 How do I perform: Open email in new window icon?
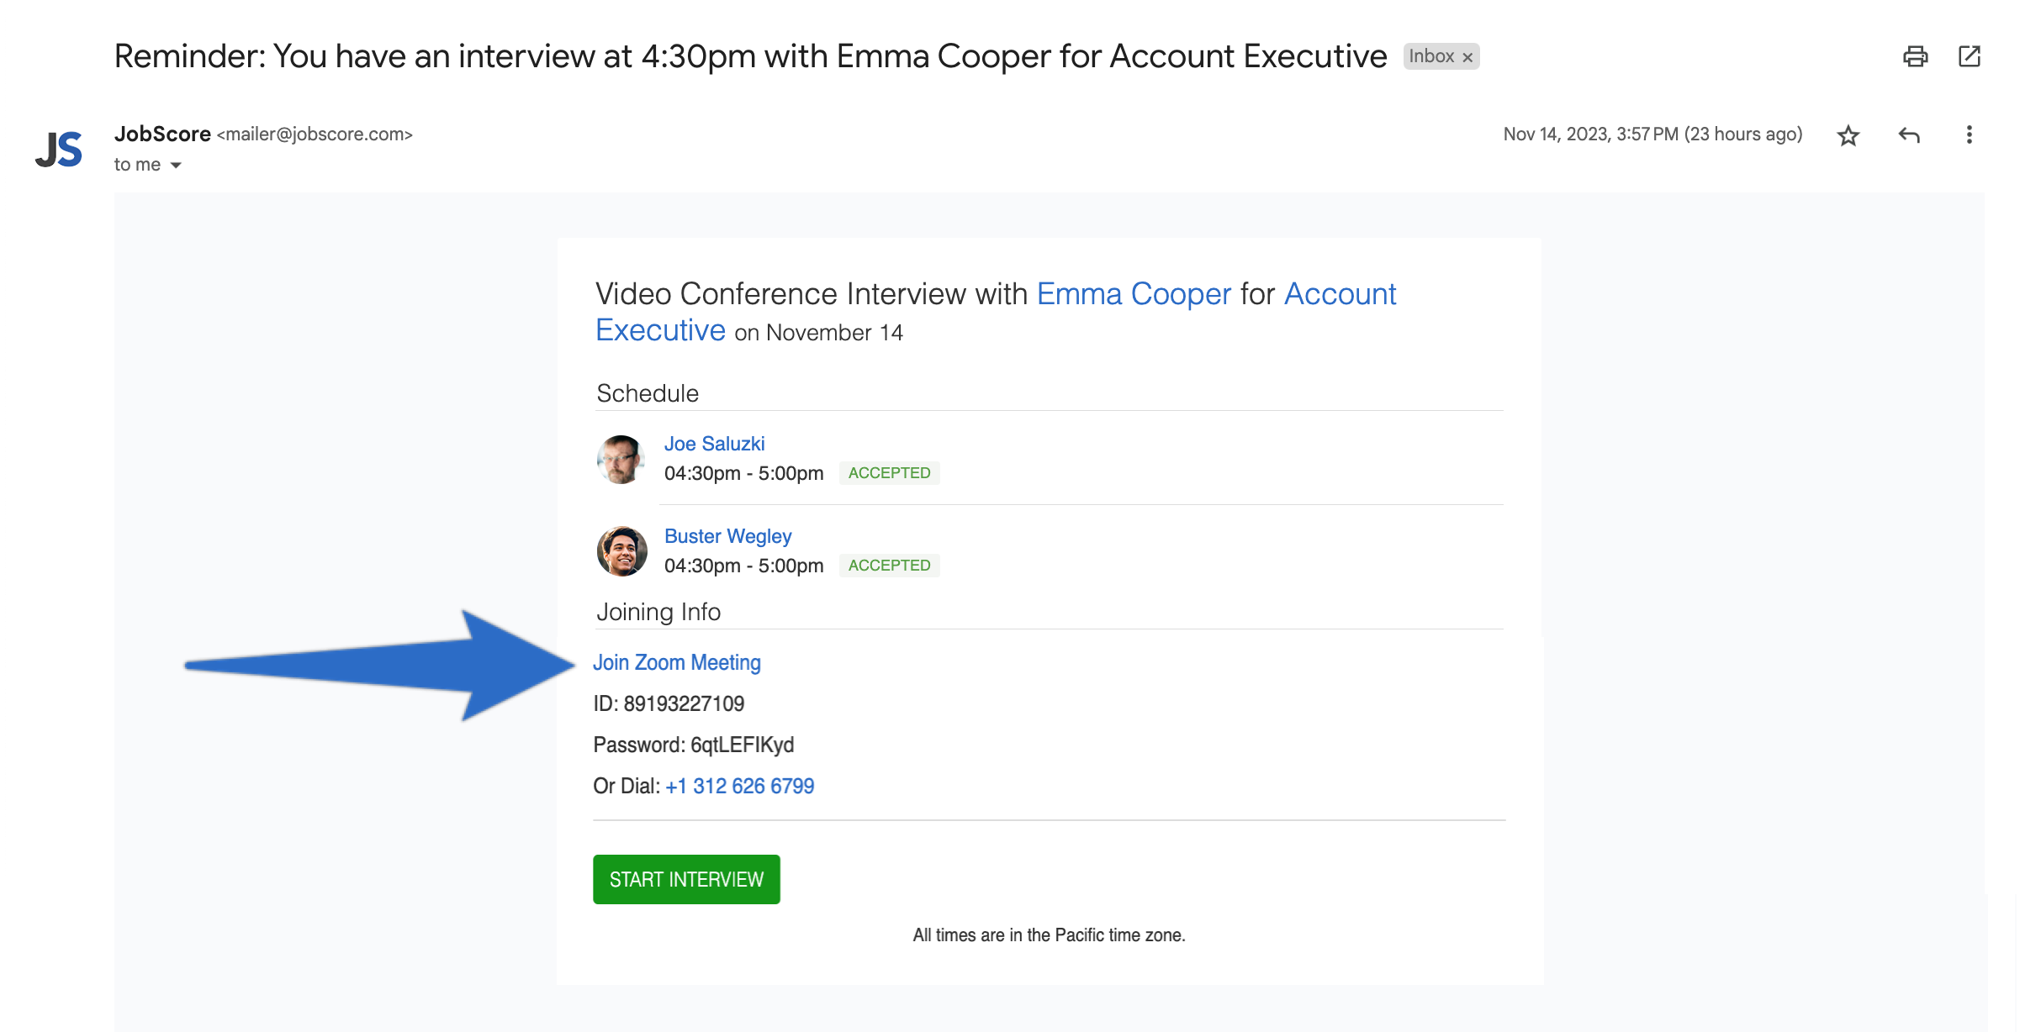1969,56
